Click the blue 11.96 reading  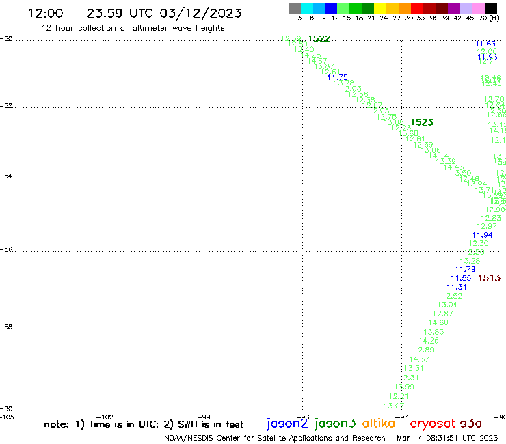(488, 57)
